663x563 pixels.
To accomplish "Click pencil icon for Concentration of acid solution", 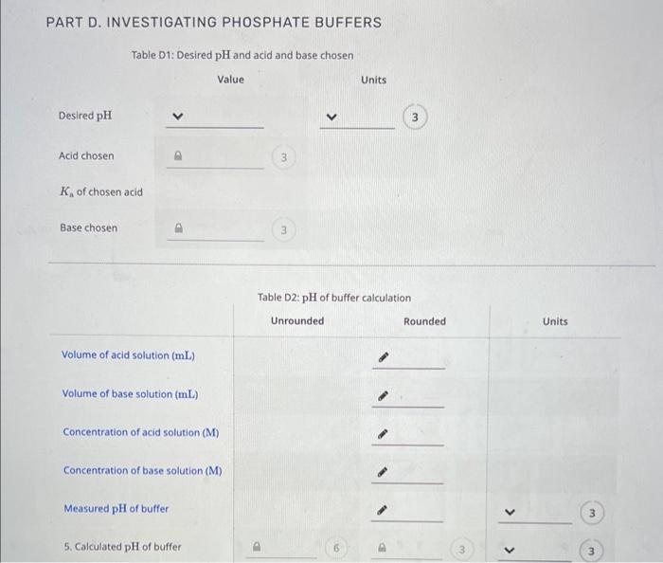I will click(x=385, y=435).
